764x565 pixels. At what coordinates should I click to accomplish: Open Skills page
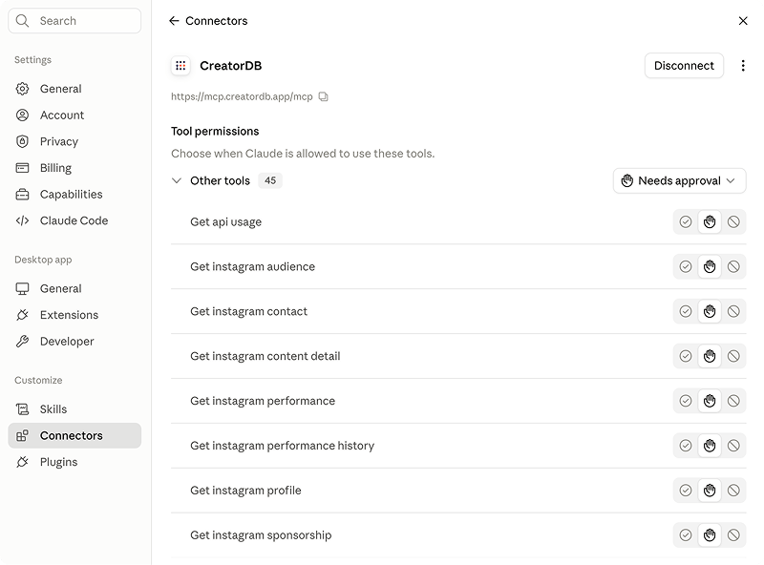tap(74, 409)
